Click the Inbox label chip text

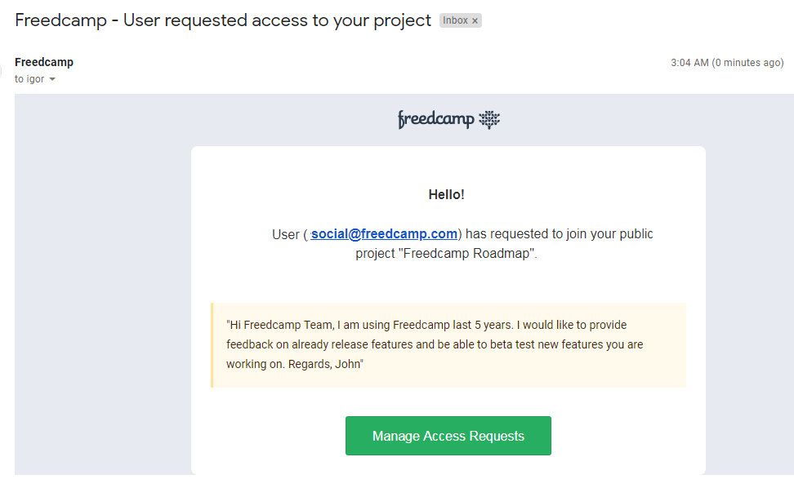coord(455,21)
